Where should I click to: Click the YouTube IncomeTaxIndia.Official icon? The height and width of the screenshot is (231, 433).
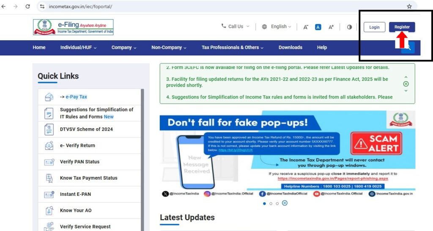[316, 194]
